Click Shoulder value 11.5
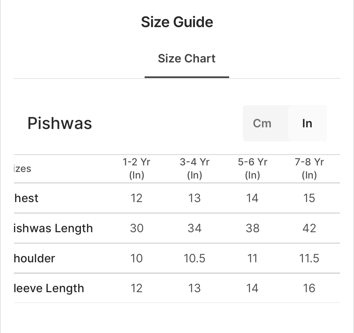 [309, 259]
